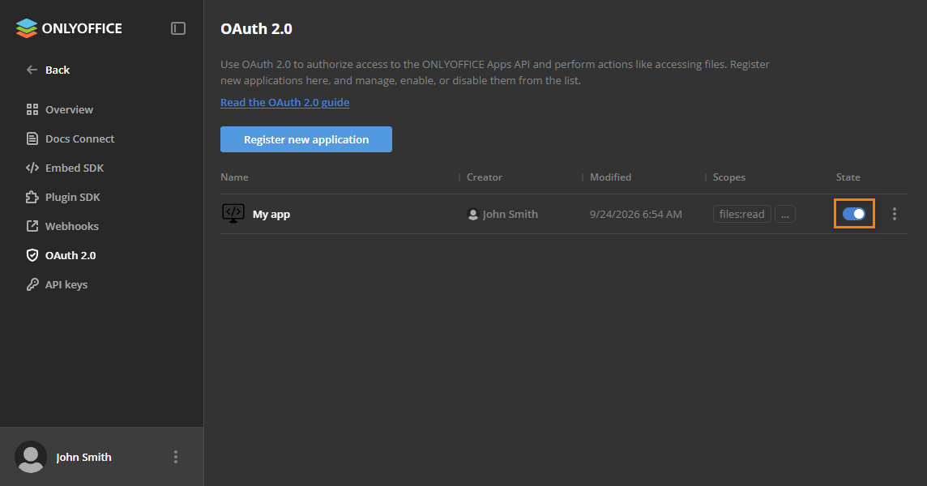Click the My app name
Screen dimensions: 927x486
(x=271, y=214)
